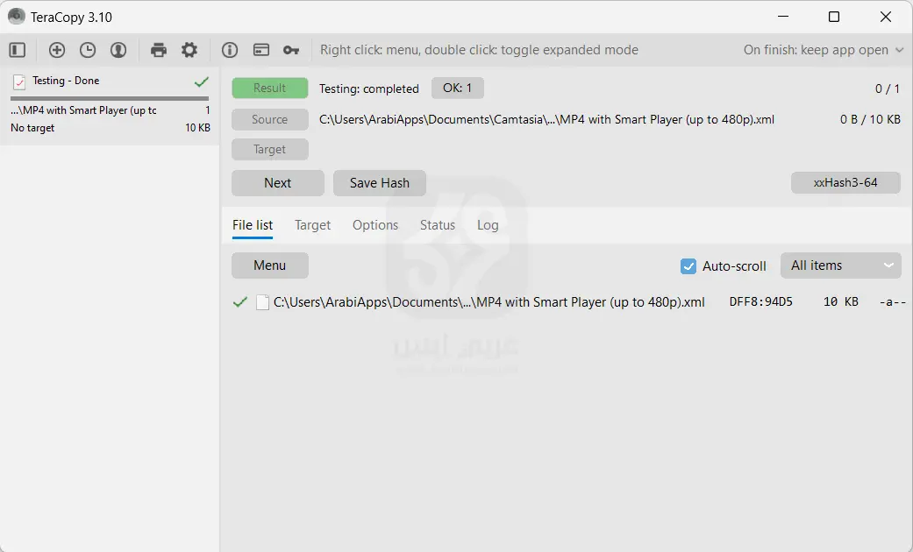Open the Status tab

(438, 225)
